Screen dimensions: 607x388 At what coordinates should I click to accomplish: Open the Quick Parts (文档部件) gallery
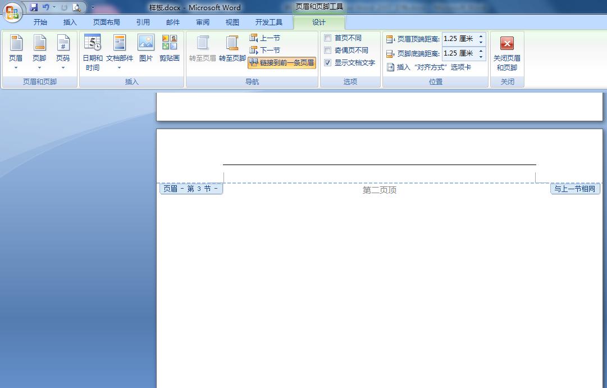120,53
